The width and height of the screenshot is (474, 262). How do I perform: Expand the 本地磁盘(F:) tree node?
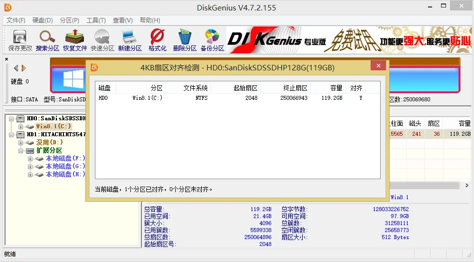click(x=30, y=159)
